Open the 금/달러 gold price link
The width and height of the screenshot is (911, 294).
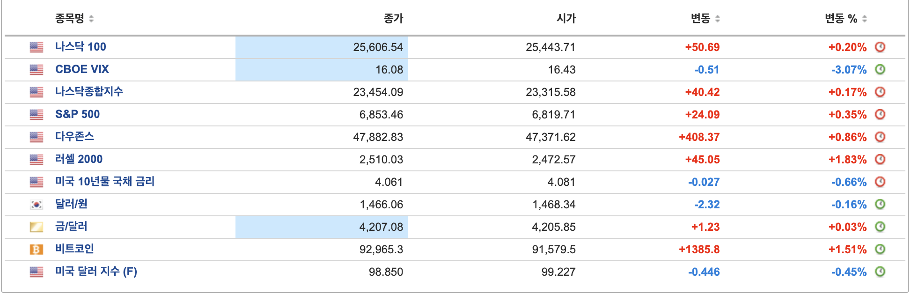click(x=71, y=227)
